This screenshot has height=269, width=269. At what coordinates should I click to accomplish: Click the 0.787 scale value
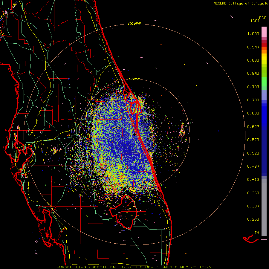pos(253,87)
